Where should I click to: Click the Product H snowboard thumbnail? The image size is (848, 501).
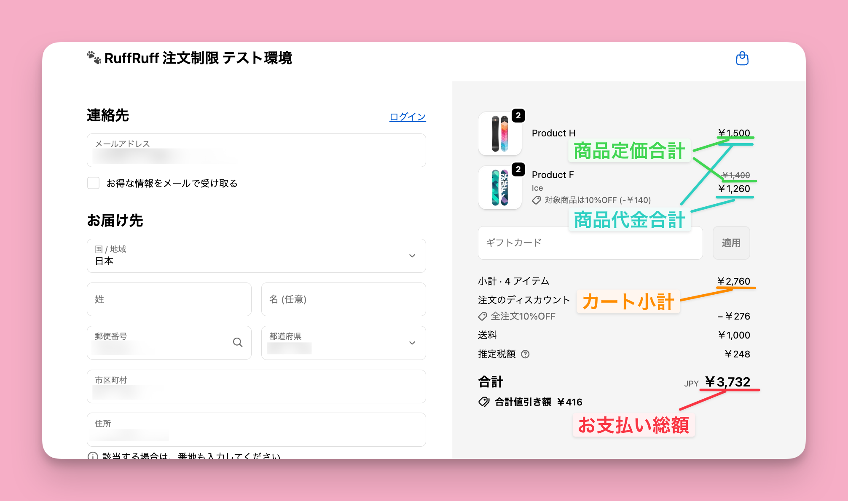(x=500, y=134)
